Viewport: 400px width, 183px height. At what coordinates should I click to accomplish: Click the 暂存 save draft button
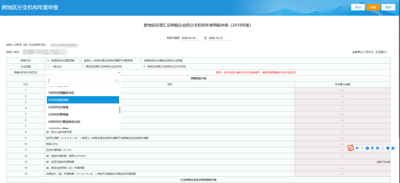358,7
